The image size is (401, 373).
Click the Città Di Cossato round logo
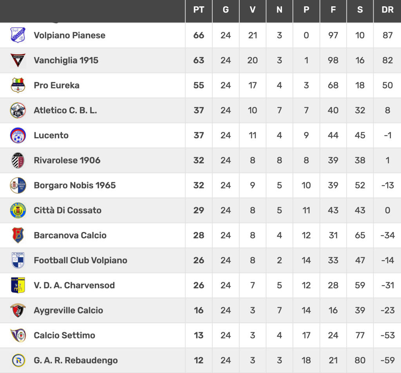point(18,210)
